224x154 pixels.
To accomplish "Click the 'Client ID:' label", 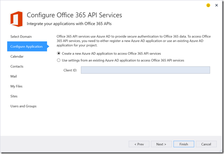I will 70,70.
